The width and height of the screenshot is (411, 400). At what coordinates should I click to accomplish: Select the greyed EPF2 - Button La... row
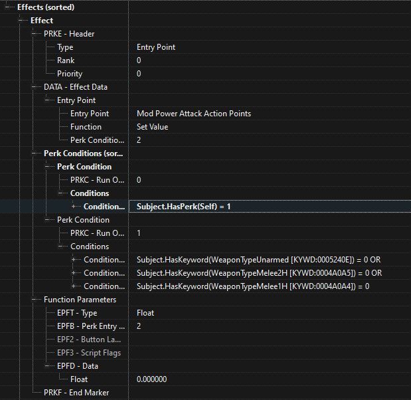89,340
